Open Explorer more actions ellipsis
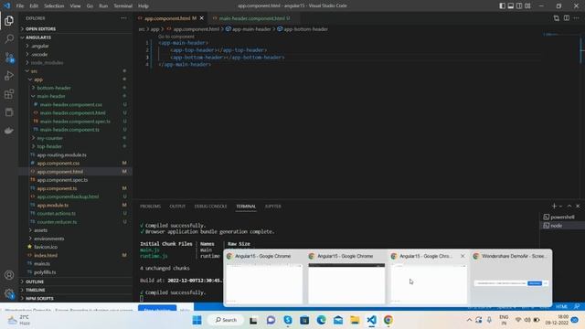 click(x=123, y=18)
